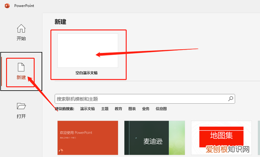The height and width of the screenshot is (157, 260).
Task: Select the 新建 new document sidebar item
Action: point(21,71)
